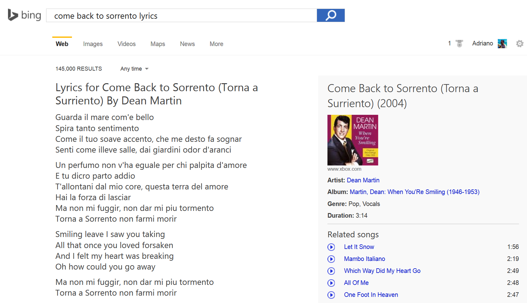
Task: Switch to the Images tab
Action: click(x=93, y=44)
